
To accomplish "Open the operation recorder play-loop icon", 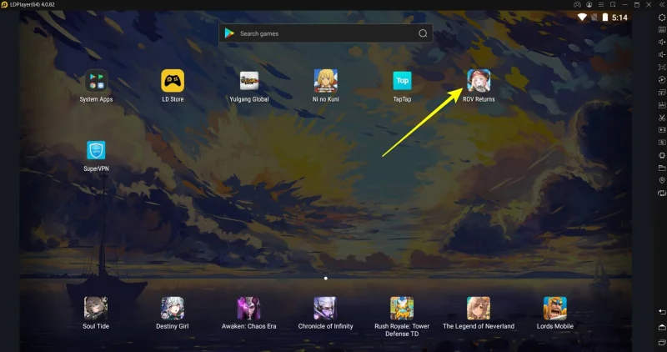I will click(x=662, y=79).
